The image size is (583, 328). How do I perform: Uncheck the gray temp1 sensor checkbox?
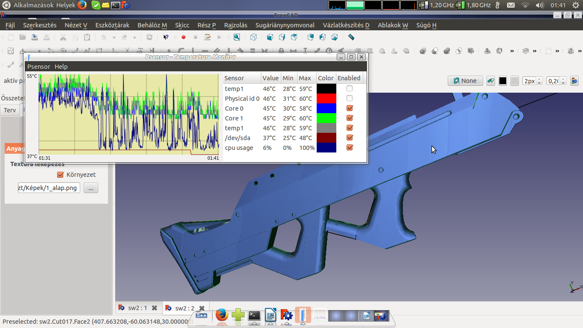350,128
